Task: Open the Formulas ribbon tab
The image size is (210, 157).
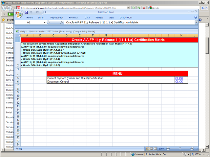Action: point(73,17)
